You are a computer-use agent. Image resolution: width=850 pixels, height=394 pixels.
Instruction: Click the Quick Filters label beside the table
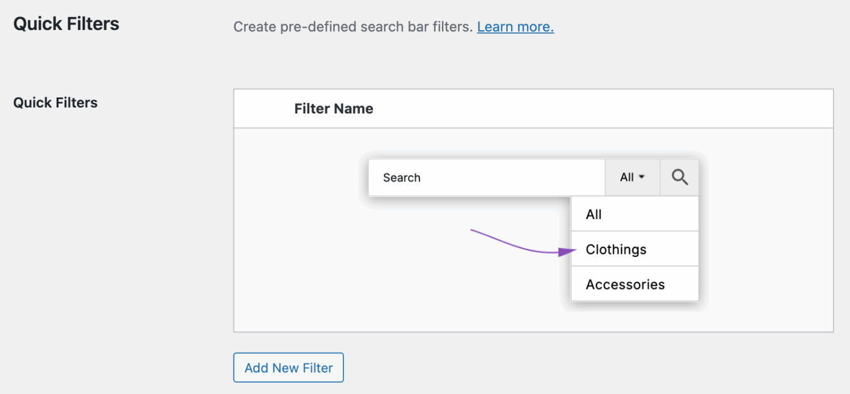[x=55, y=102]
